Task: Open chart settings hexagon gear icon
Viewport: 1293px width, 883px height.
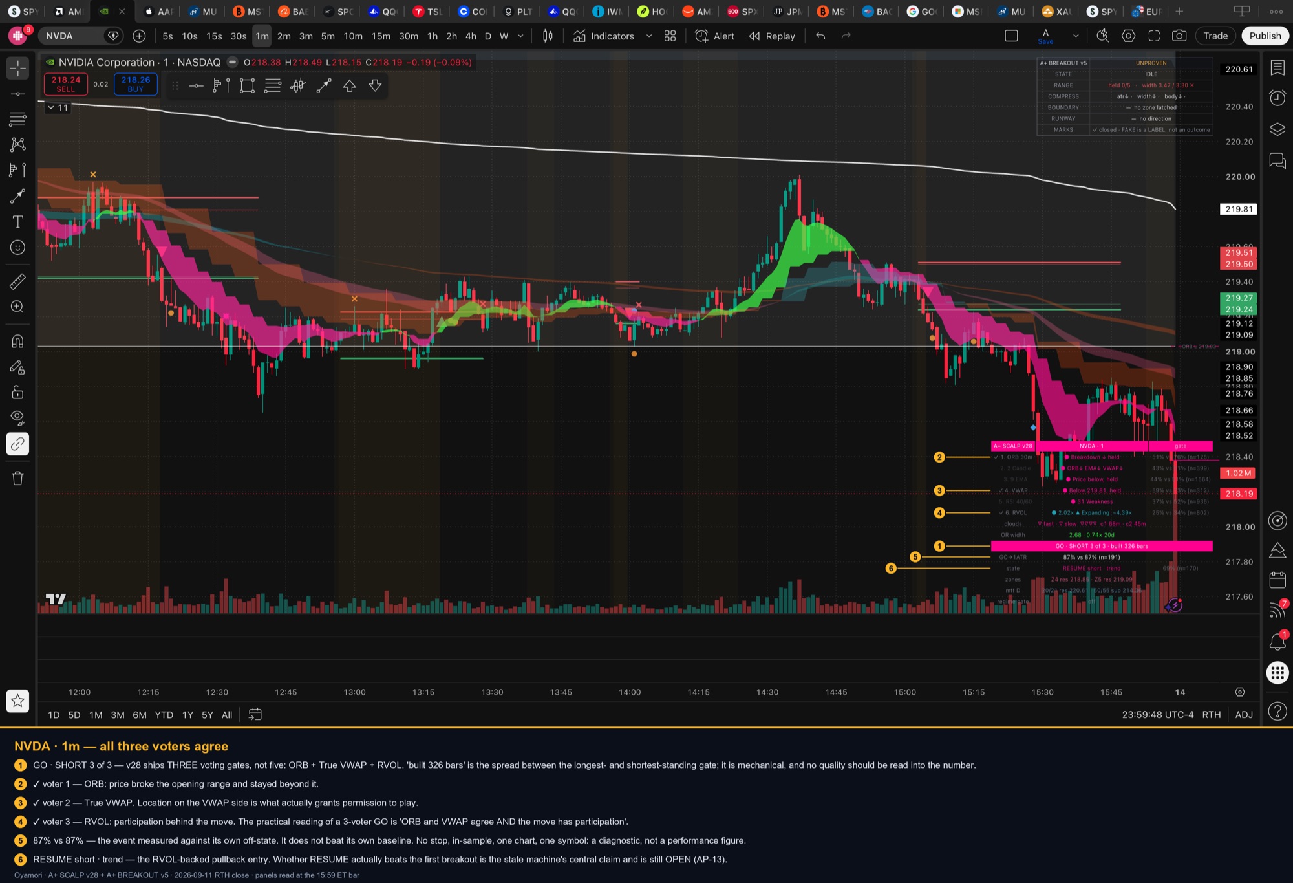Action: pos(1128,36)
